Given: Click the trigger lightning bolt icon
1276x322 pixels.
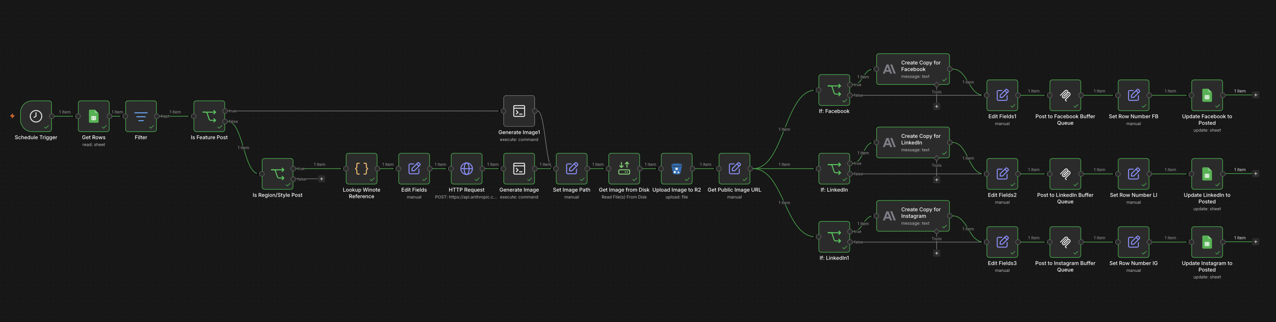Looking at the screenshot, I should [x=12, y=116].
